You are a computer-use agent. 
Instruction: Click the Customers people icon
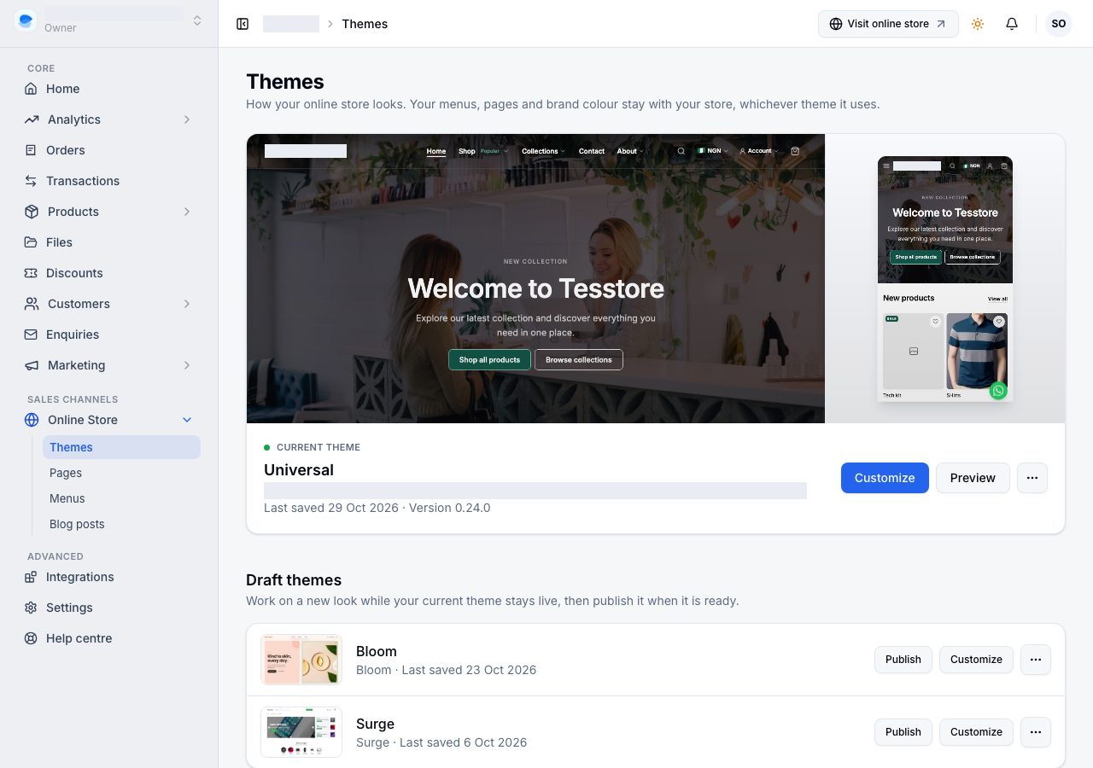click(32, 304)
